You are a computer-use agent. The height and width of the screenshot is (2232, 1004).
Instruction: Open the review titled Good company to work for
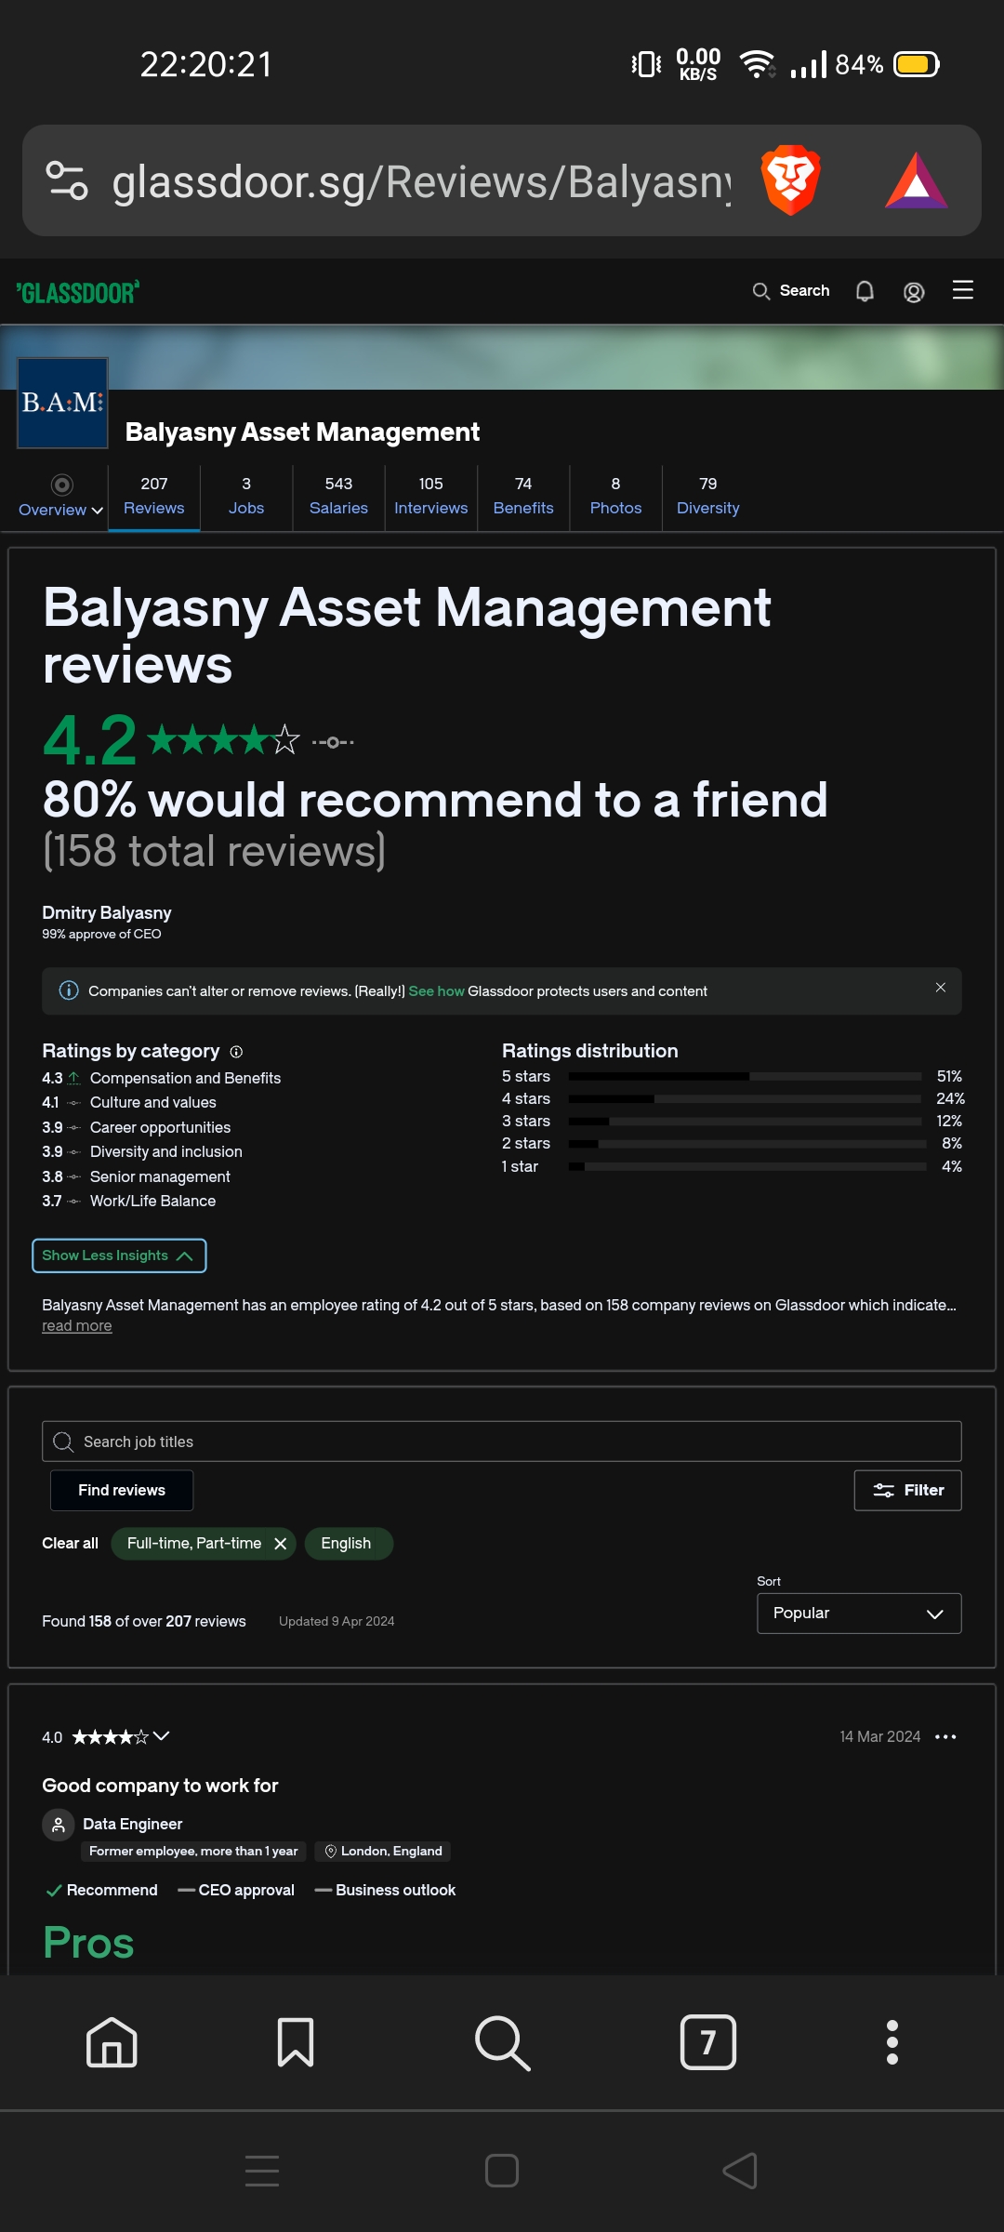coord(160,1786)
